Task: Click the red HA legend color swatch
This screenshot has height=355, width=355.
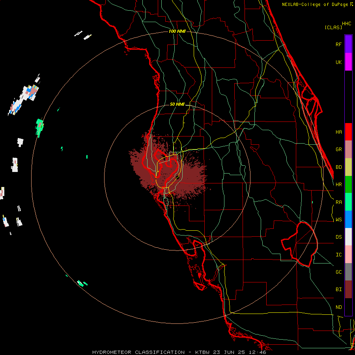Action: 348,132
